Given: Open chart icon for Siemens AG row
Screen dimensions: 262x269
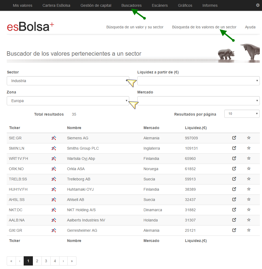Looking at the screenshot, I should [x=54, y=138].
